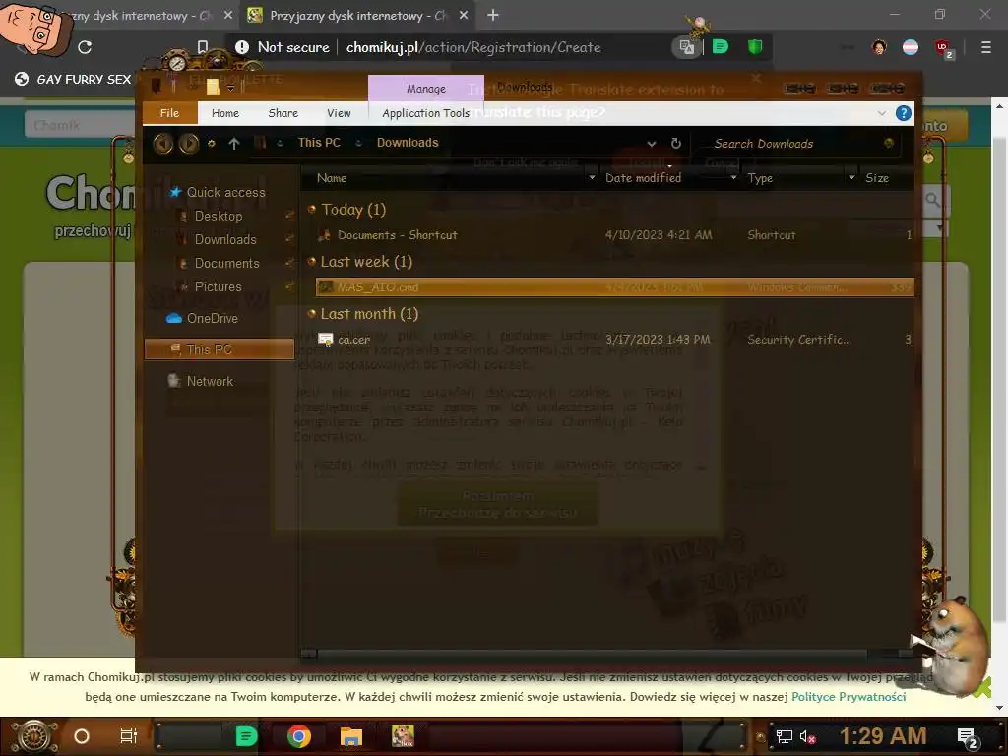
Task: Select the ca.cer certificate file
Action: tap(614, 340)
